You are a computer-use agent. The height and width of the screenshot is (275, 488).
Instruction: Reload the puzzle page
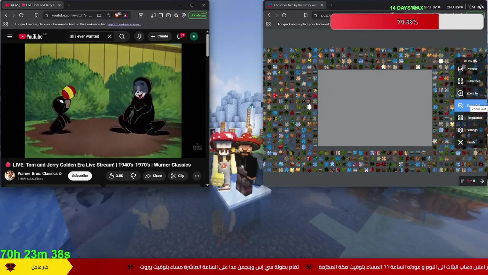tap(284, 15)
